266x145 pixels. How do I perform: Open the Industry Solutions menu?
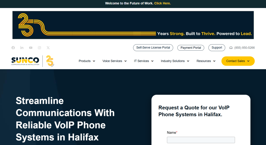pos(173,61)
